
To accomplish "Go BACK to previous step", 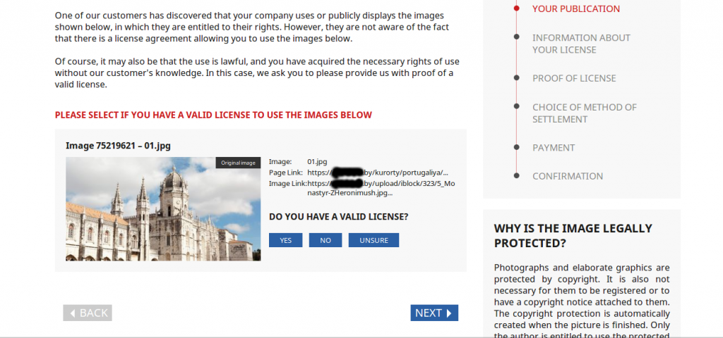I will pos(88,313).
